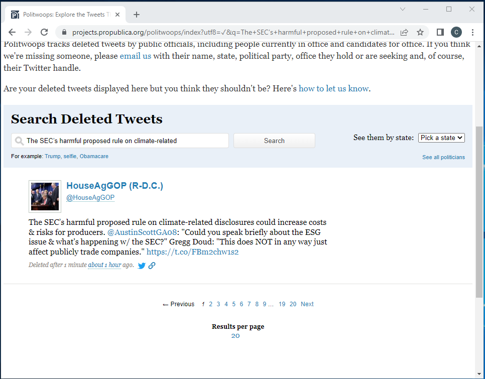Screen dimensions: 485x379
Task: Go to results page 8
Action: pos(257,304)
